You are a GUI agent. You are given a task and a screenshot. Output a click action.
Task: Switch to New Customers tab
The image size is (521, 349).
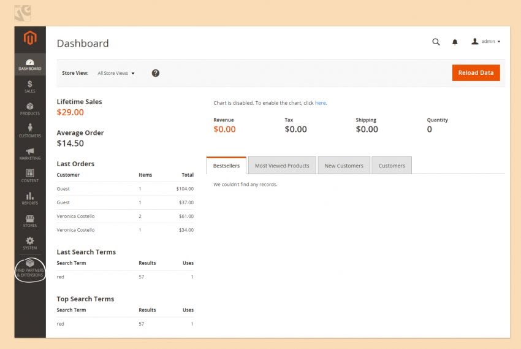(x=344, y=166)
